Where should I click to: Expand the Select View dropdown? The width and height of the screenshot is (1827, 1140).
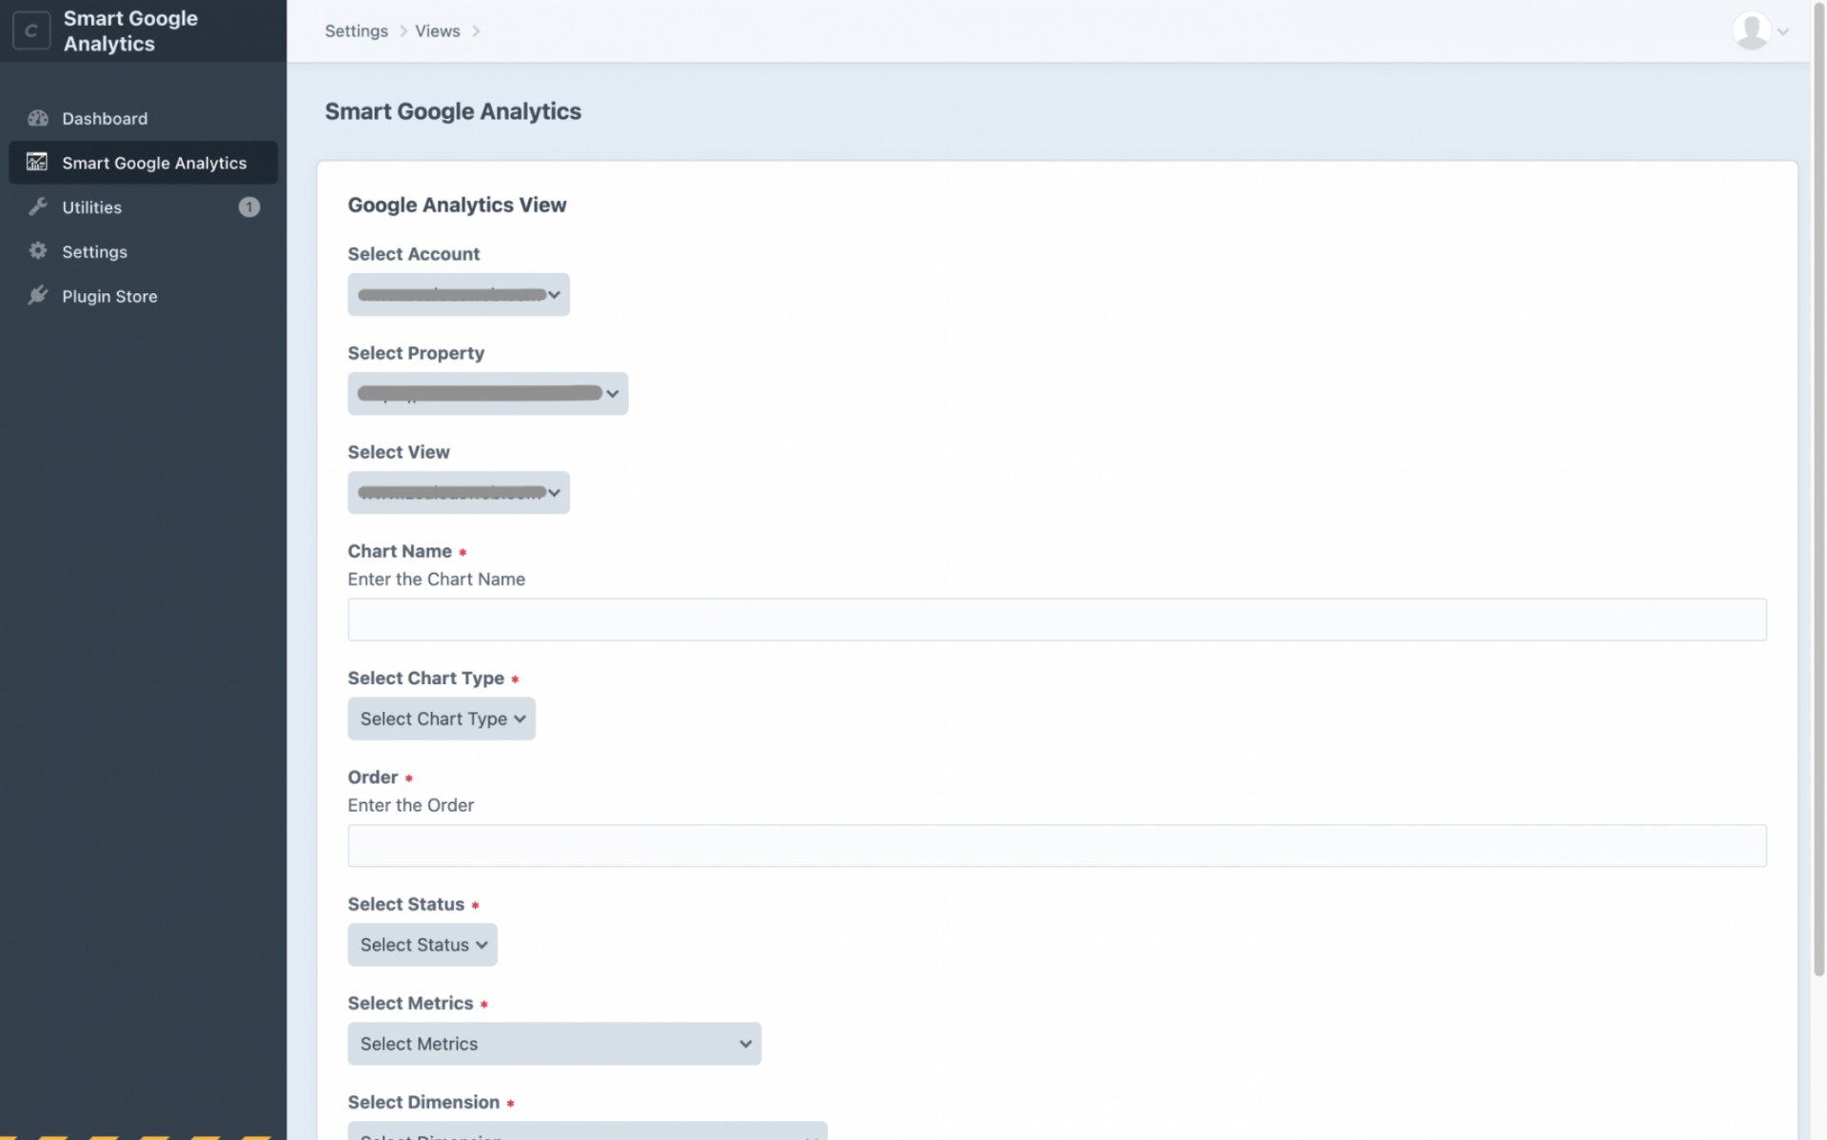458,493
